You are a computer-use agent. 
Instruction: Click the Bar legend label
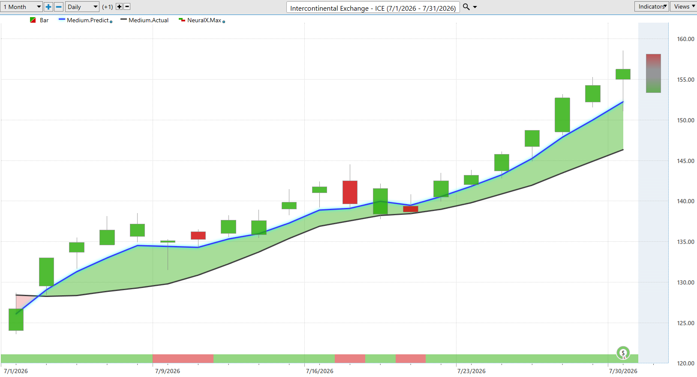44,20
